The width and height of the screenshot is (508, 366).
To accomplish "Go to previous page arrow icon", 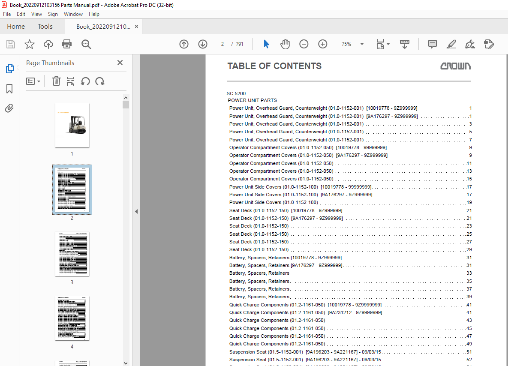I will click(x=184, y=44).
